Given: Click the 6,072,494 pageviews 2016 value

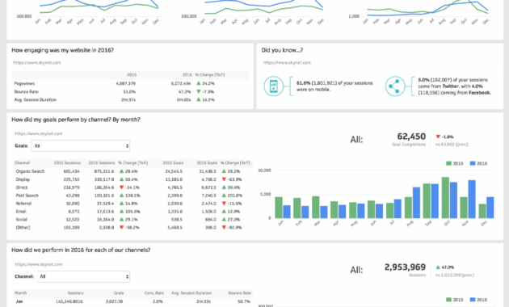Looking at the screenshot, I should 181,83.
